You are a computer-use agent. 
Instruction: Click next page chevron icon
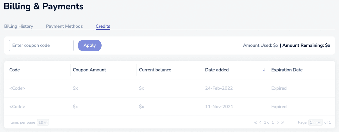pyautogui.click(x=278, y=122)
